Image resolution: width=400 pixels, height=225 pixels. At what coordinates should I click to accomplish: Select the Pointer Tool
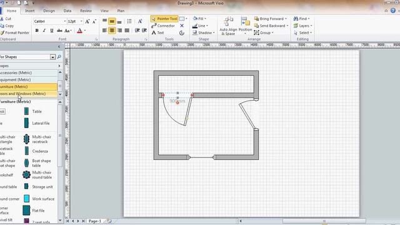coord(164,19)
